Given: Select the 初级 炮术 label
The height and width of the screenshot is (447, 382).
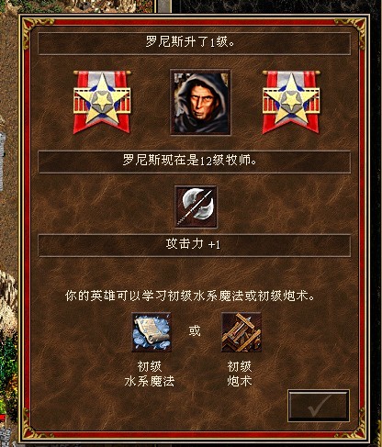Looking at the screenshot, I should 240,374.
